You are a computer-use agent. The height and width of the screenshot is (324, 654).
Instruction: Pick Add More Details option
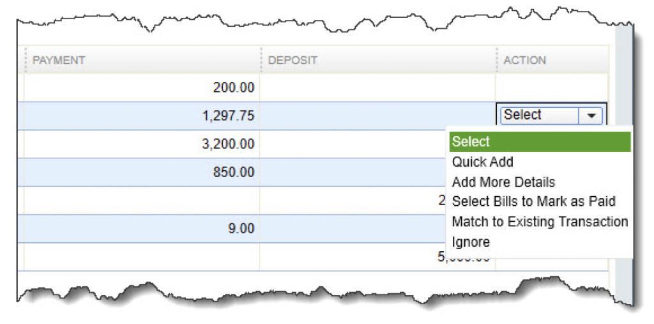503,182
